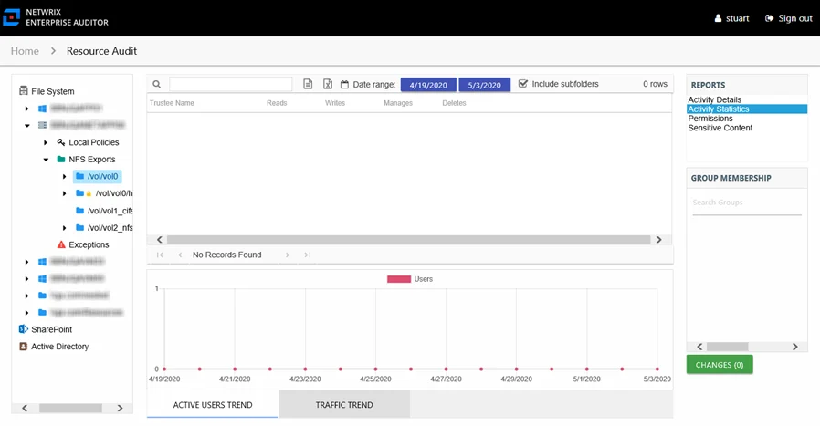The width and height of the screenshot is (820, 426).
Task: Sort by Deletes column
Action: [454, 103]
